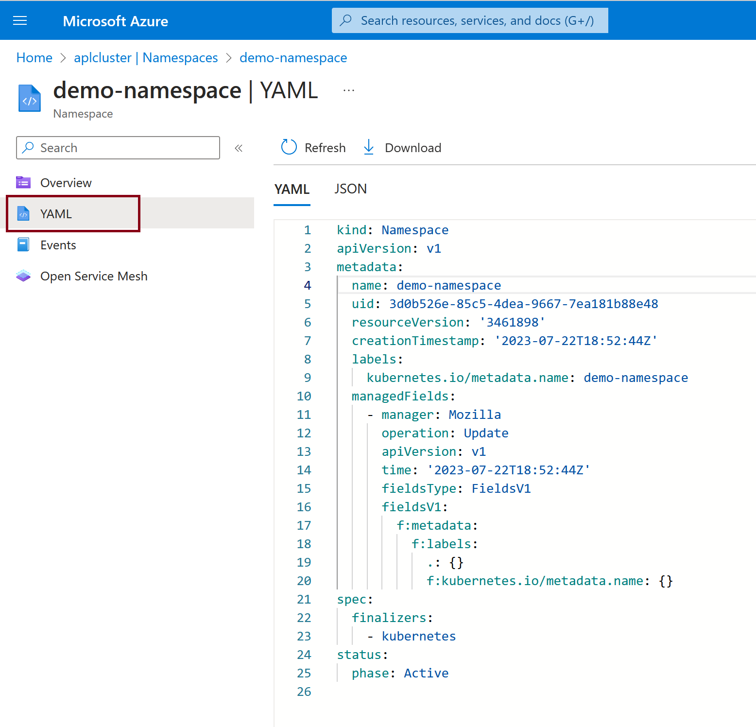This screenshot has height=727, width=756.
Task: Click 'name: demo-namespace' on line 4
Action: tap(427, 285)
